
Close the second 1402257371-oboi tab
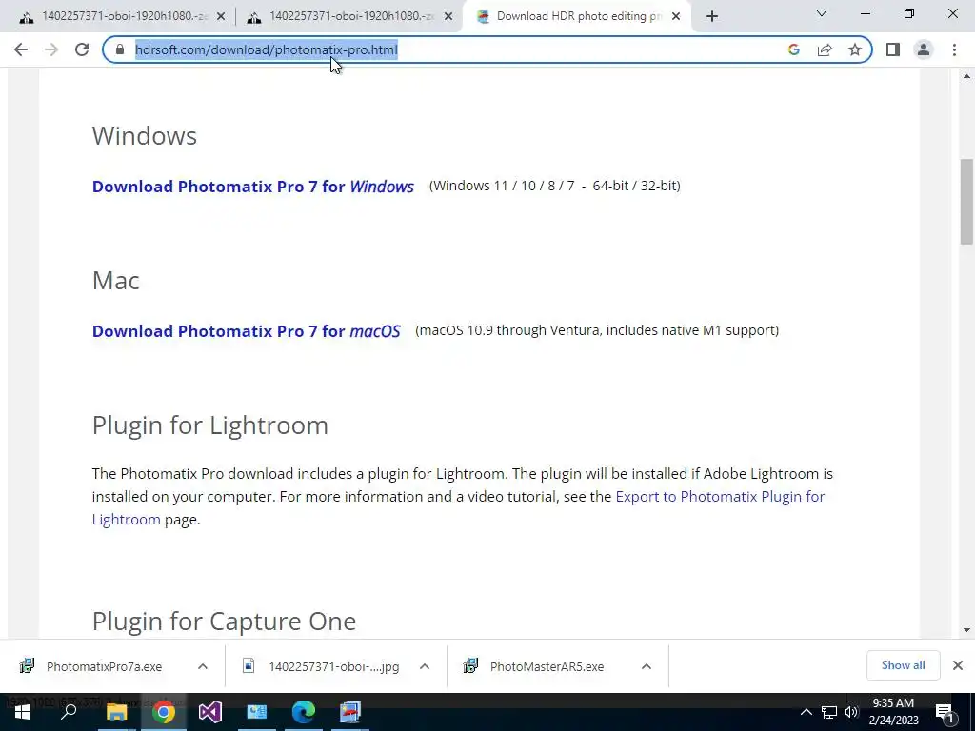(448, 17)
